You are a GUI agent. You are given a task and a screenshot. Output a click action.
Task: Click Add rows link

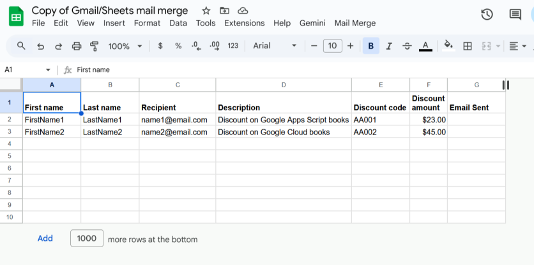click(45, 238)
